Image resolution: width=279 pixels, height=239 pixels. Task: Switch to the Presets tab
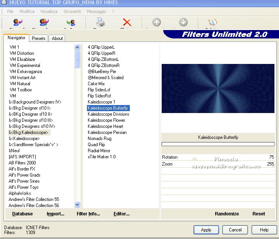[x=39, y=38]
